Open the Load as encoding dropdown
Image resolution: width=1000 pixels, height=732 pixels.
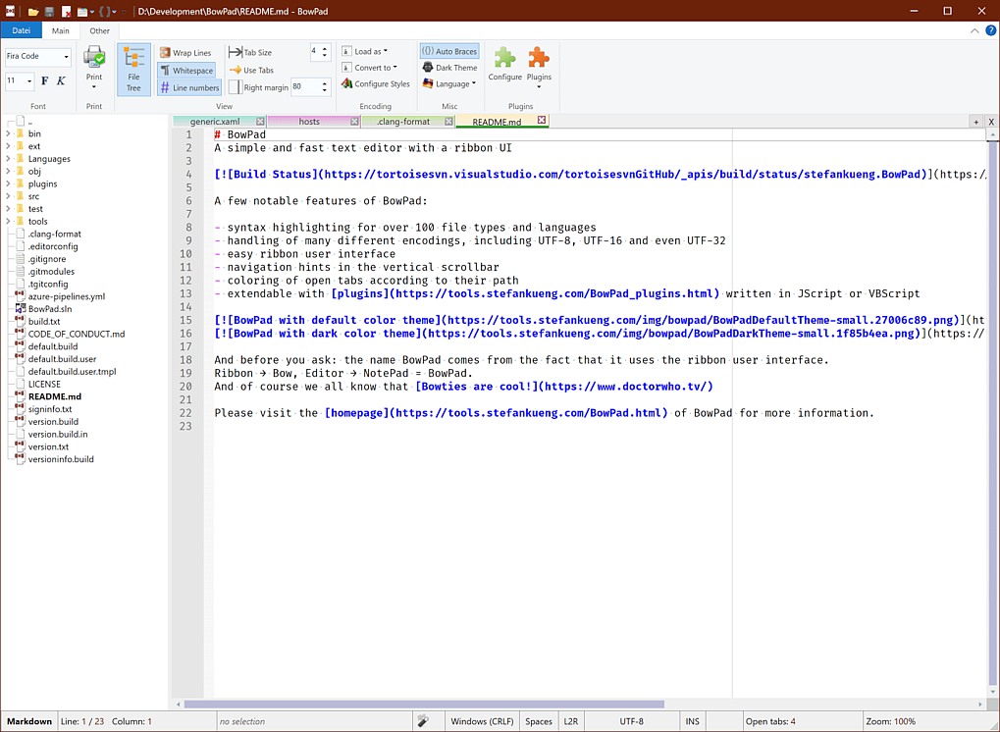[x=364, y=51]
